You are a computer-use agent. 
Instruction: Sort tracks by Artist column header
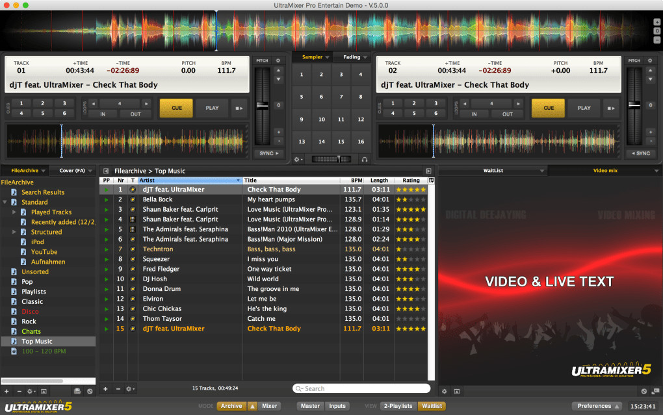point(189,181)
